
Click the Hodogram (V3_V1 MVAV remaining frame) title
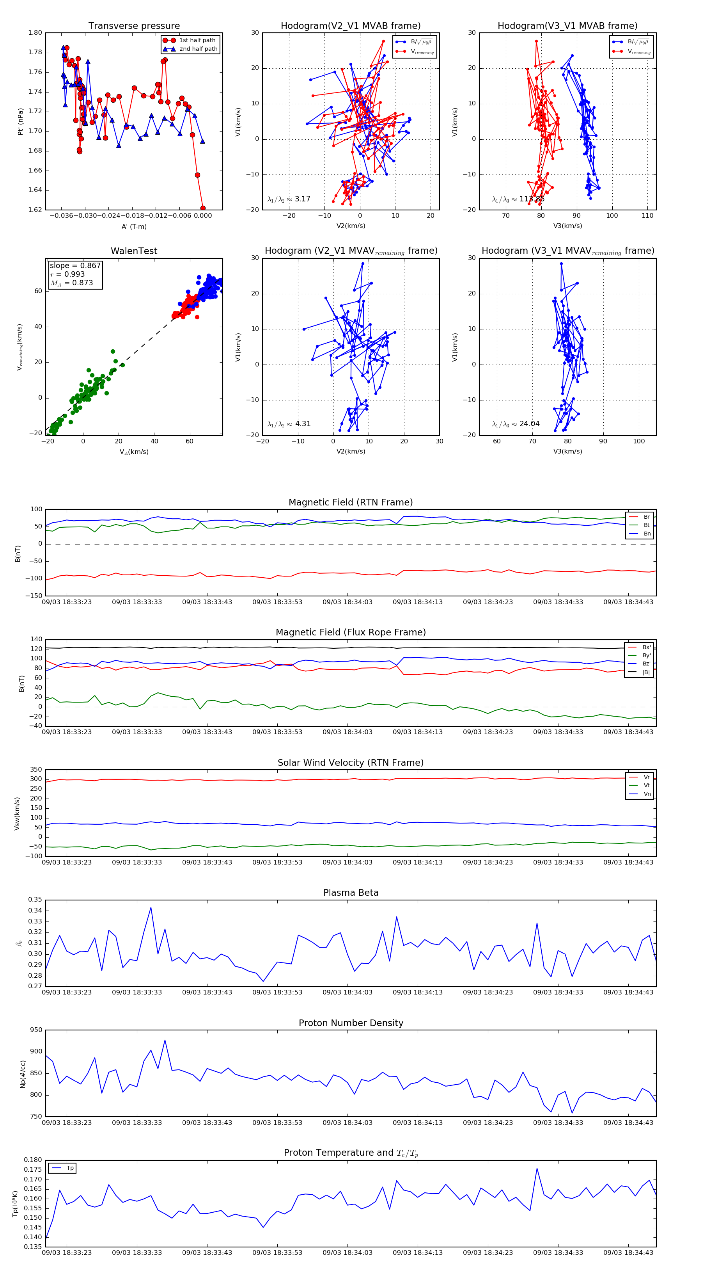pyautogui.click(x=567, y=251)
